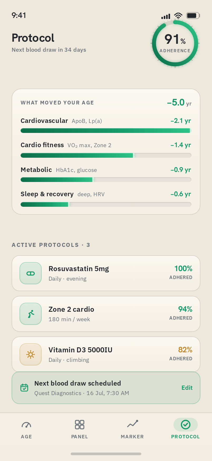Tap the Cardio fitness progress bar

[x=106, y=155]
